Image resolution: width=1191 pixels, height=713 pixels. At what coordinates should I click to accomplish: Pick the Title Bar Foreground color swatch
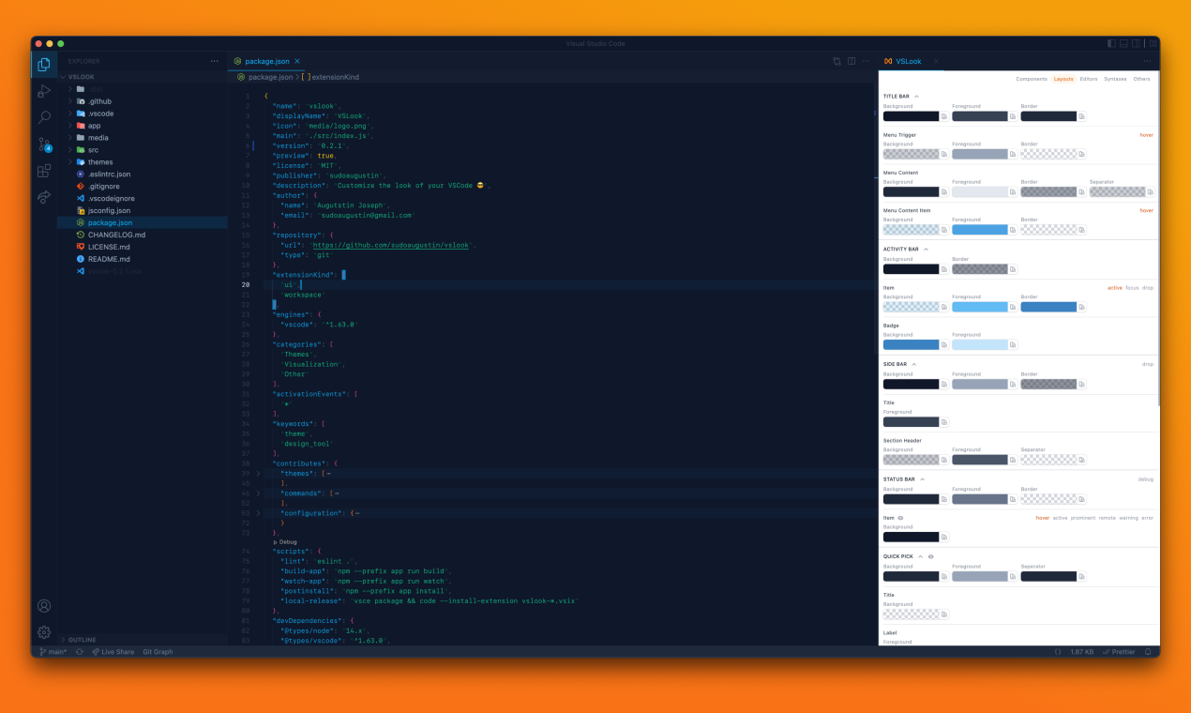[980, 116]
